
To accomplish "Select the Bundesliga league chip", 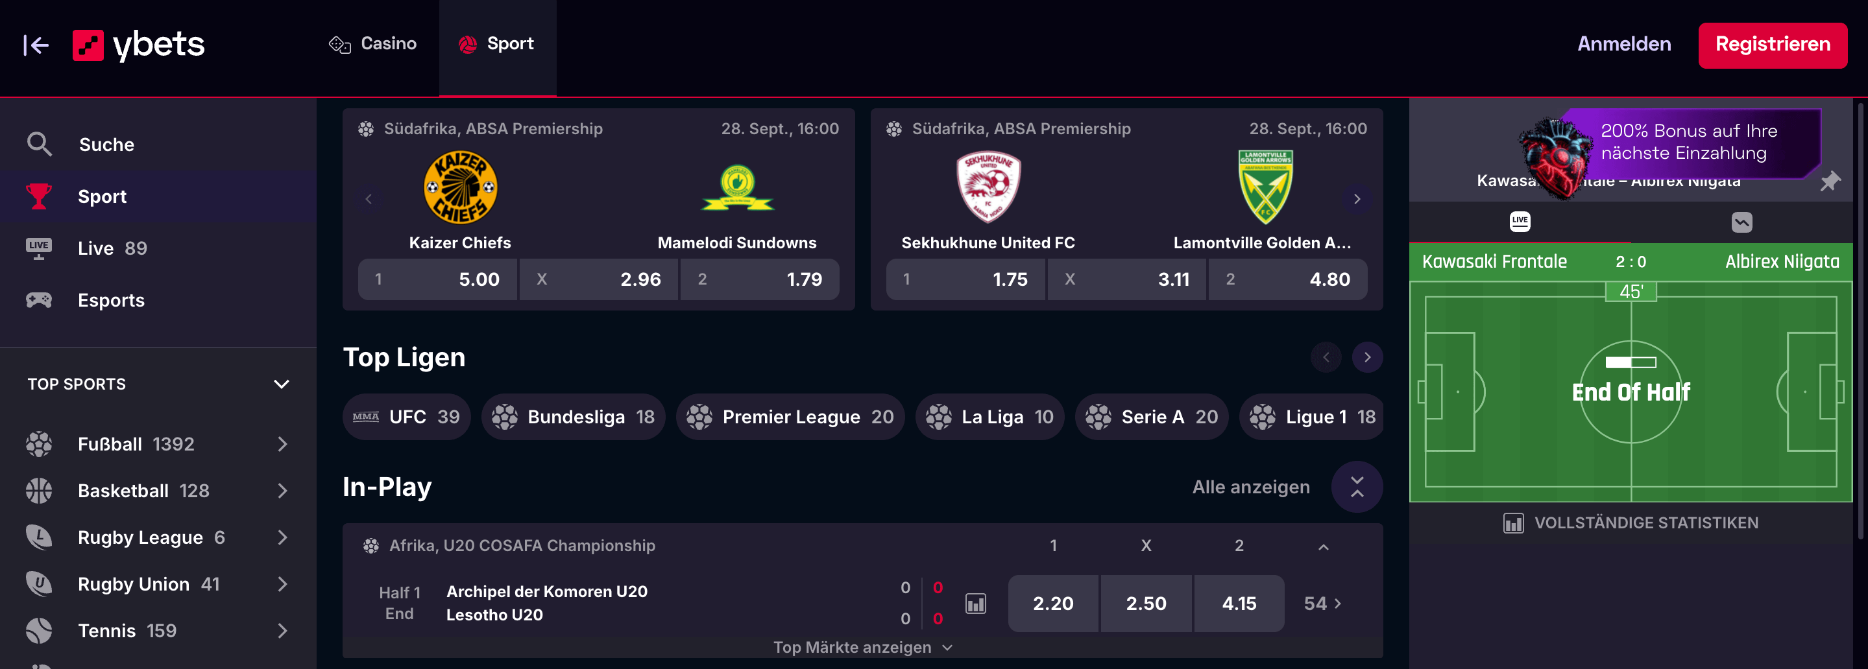I will pyautogui.click(x=573, y=417).
